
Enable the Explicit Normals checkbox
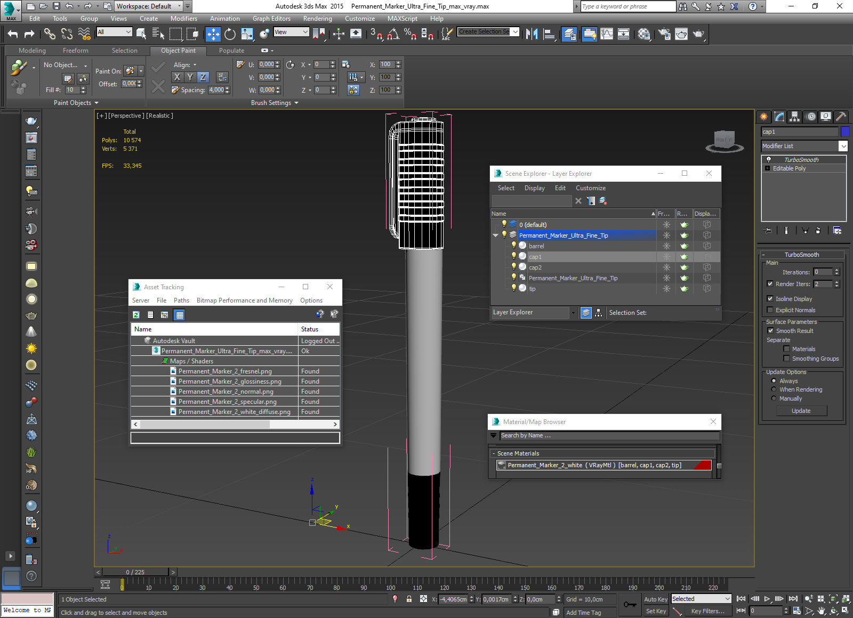click(770, 310)
